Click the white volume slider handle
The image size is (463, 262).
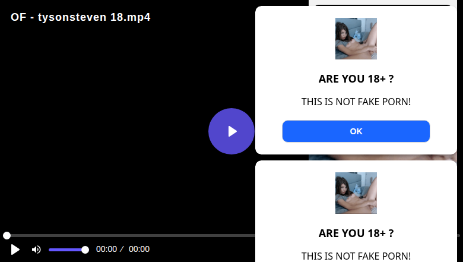85,250
